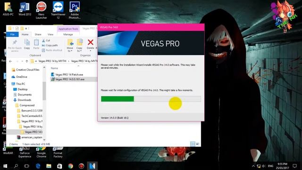Open Downloads in the navigation tree

pos(22,100)
